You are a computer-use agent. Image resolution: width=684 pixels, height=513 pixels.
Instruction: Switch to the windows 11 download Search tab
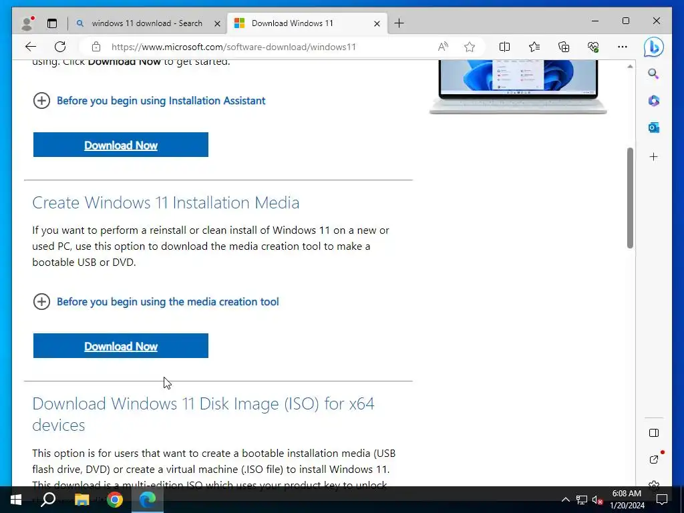(147, 23)
